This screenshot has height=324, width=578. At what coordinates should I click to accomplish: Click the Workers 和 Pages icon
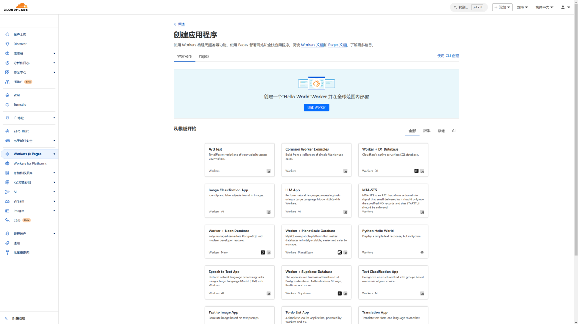tap(7, 154)
